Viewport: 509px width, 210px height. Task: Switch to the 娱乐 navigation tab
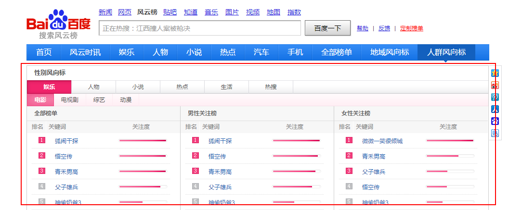pyautogui.click(x=126, y=52)
